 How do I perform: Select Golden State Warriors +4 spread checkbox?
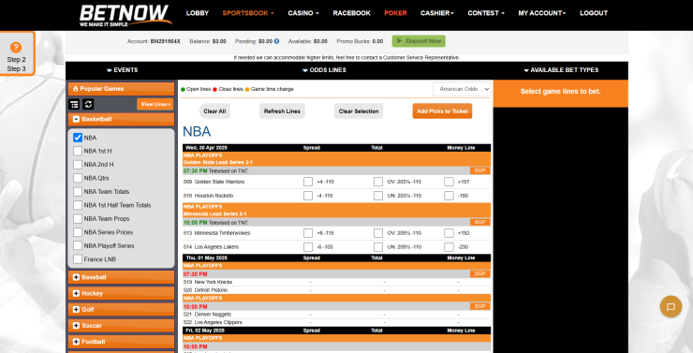pyautogui.click(x=308, y=182)
